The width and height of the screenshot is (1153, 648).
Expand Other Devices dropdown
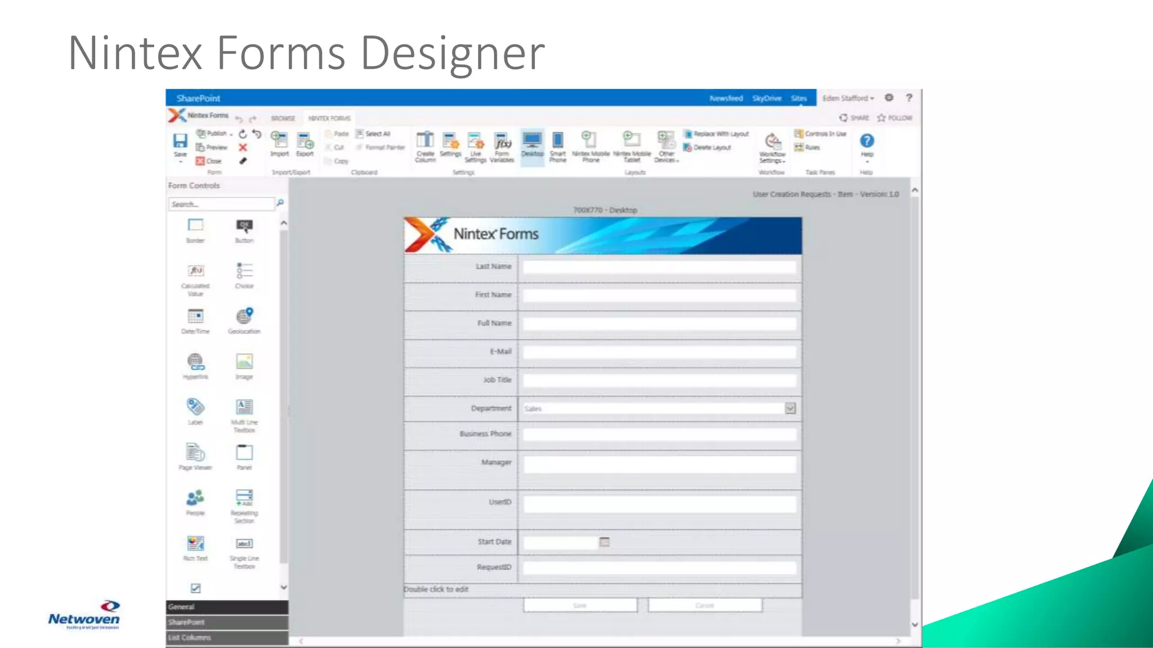pos(667,147)
